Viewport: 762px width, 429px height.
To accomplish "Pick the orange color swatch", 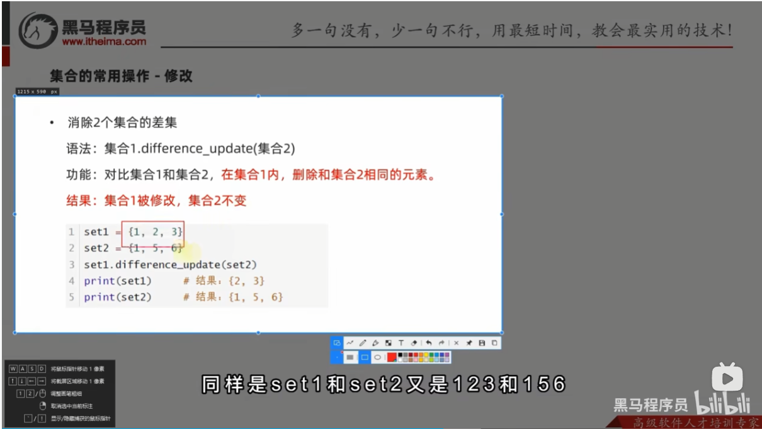I will (x=421, y=355).
